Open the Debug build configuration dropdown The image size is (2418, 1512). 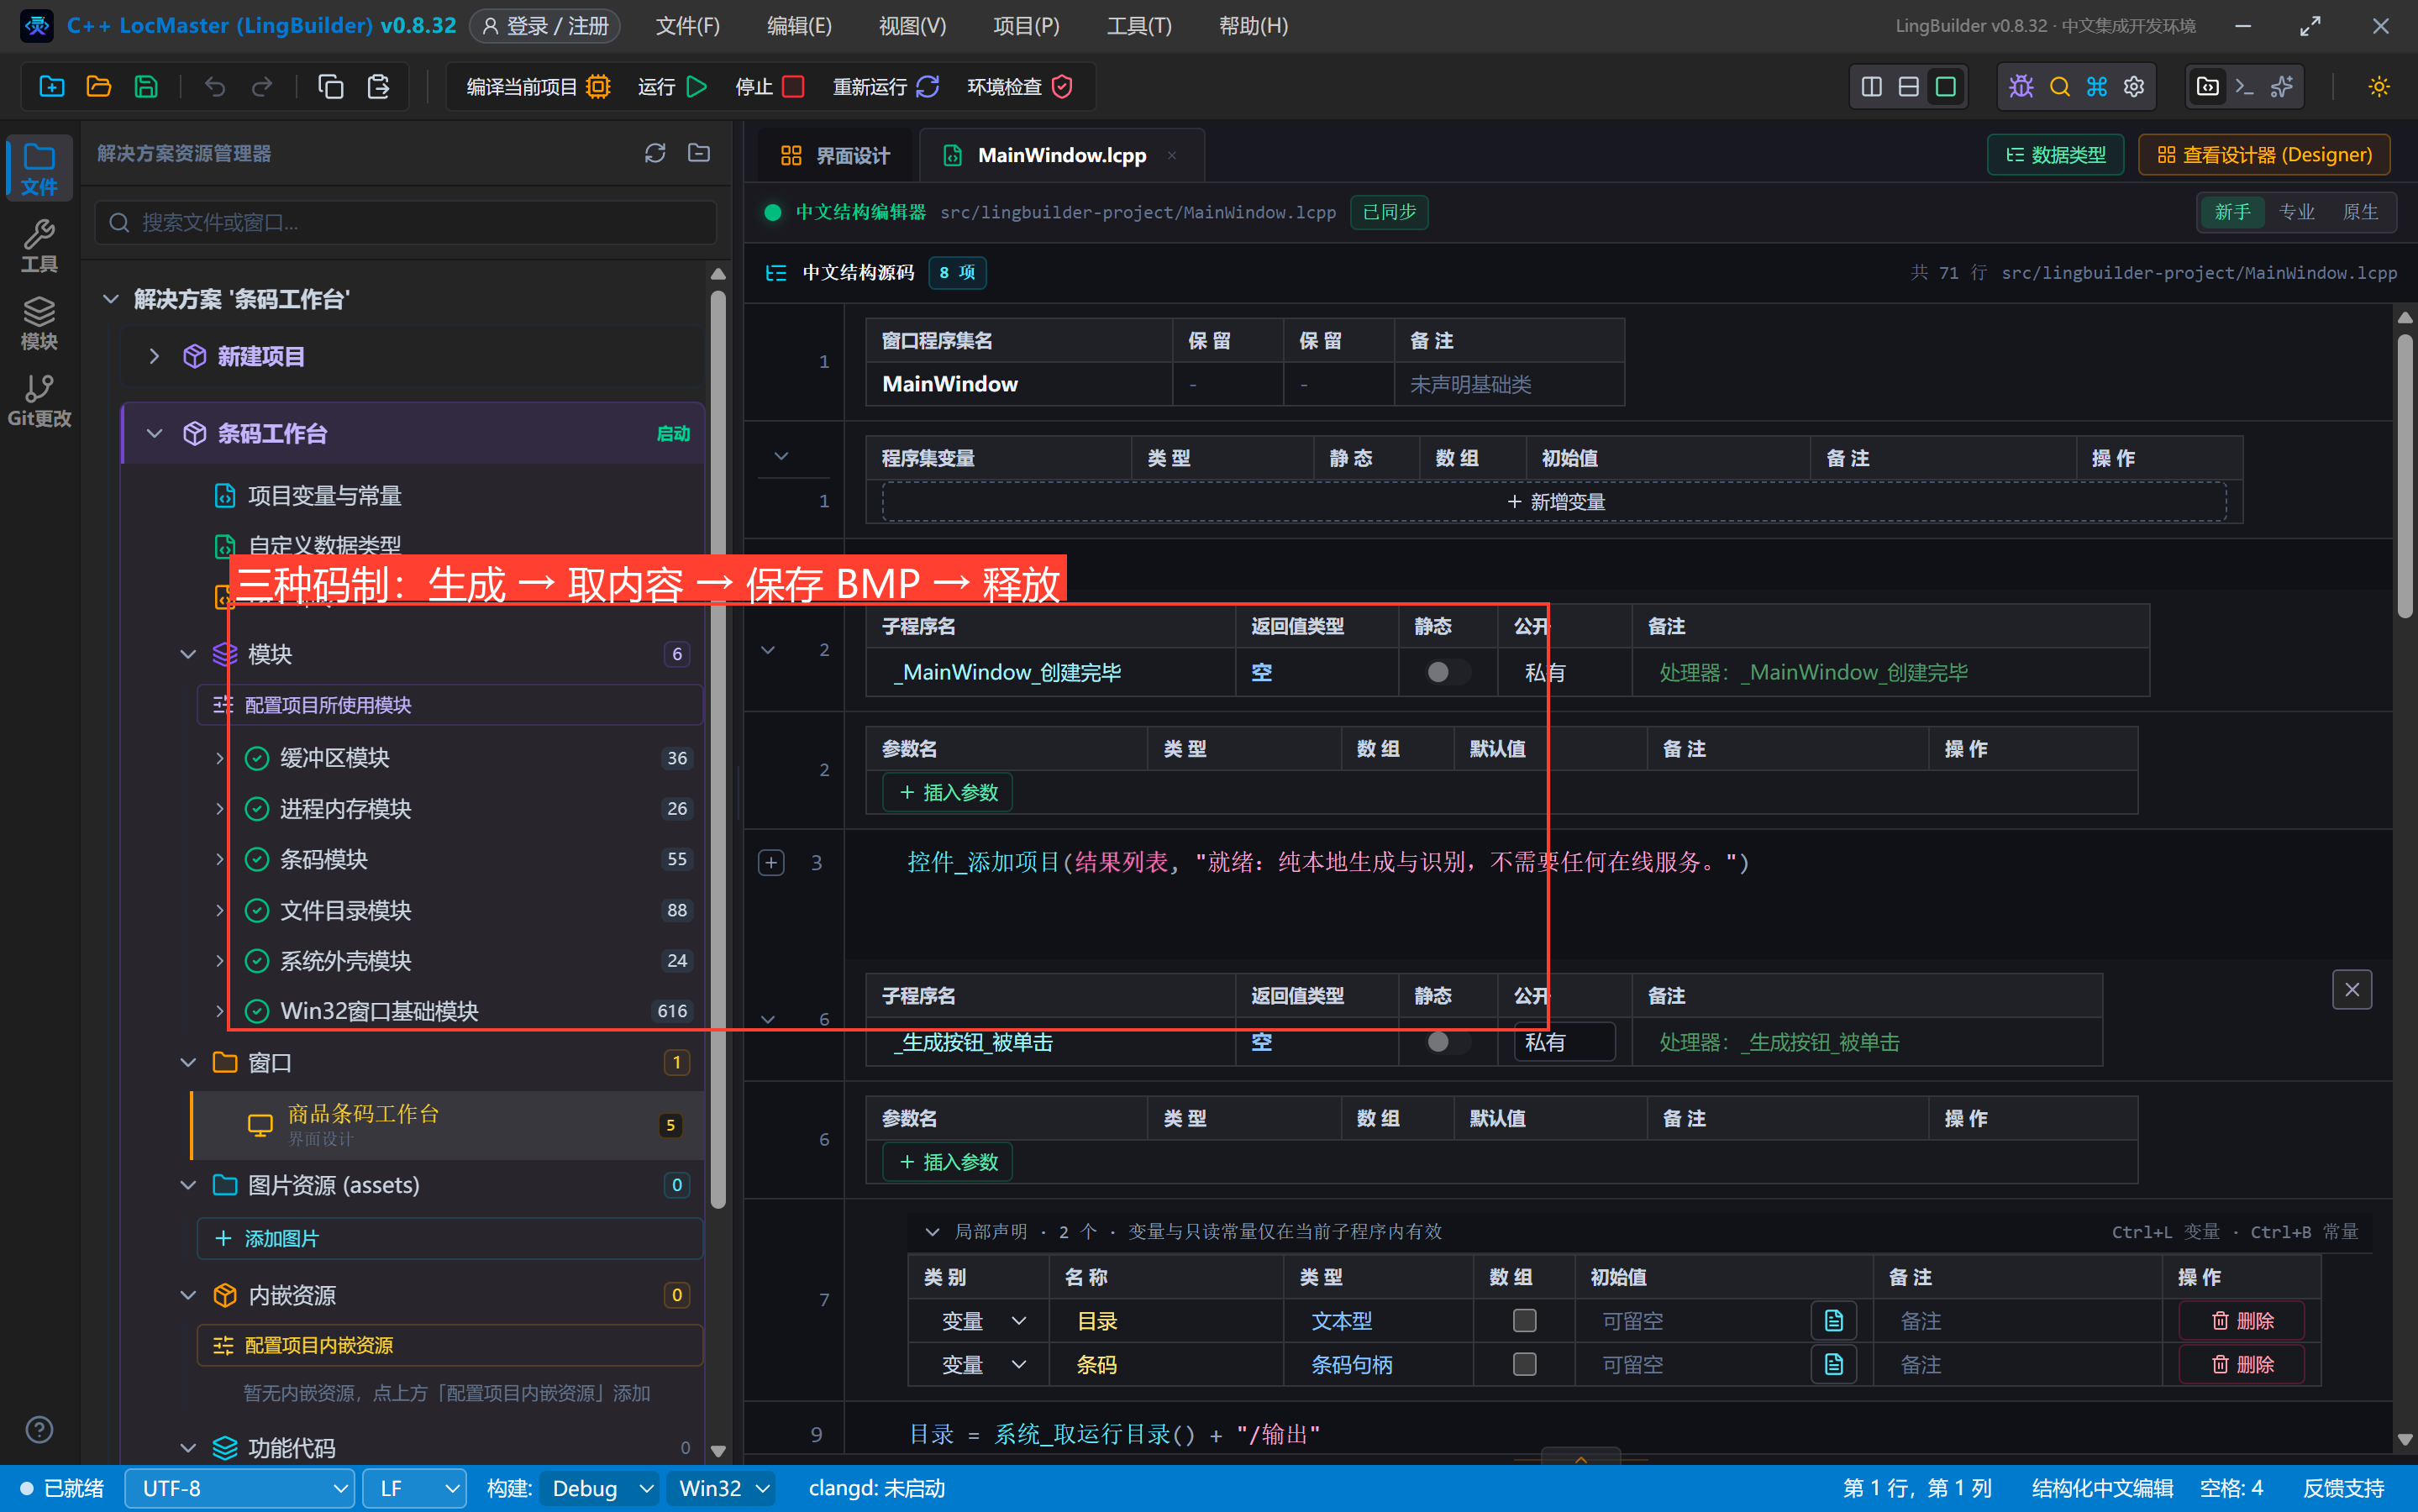point(600,1488)
